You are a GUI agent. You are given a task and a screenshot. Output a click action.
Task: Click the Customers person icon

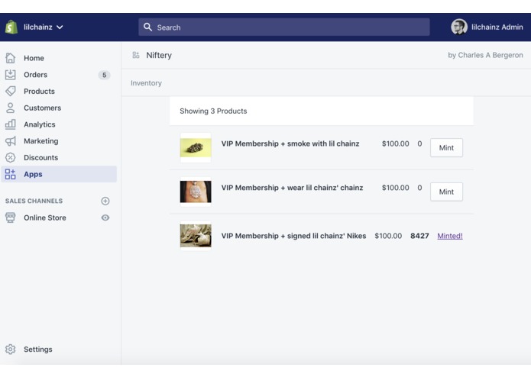tap(11, 108)
